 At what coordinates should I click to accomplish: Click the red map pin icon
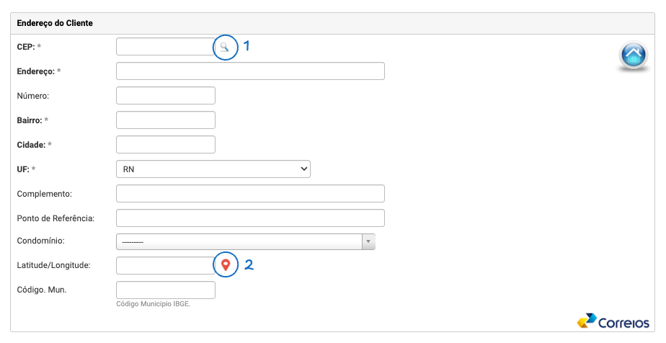pos(226,265)
